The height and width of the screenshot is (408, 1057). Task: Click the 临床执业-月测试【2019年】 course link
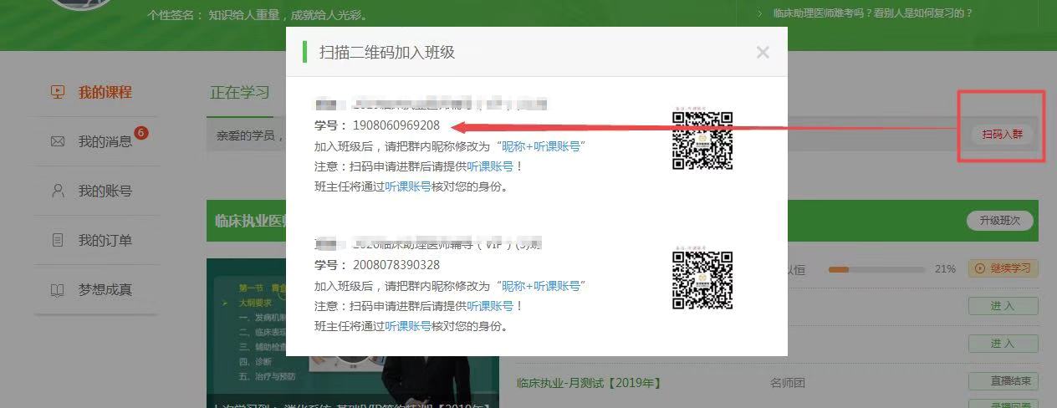click(589, 383)
